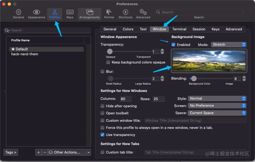Switch to the Session tab
Viewport: 255px width, 162px height.
tap(199, 29)
